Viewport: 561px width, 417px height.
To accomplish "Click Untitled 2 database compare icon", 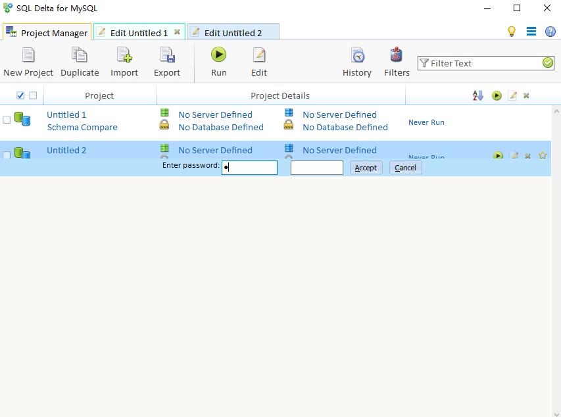I will click(22, 153).
